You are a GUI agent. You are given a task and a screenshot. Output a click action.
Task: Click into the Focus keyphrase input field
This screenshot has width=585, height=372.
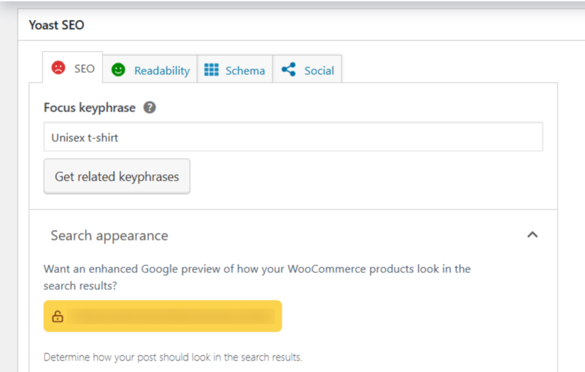(293, 137)
